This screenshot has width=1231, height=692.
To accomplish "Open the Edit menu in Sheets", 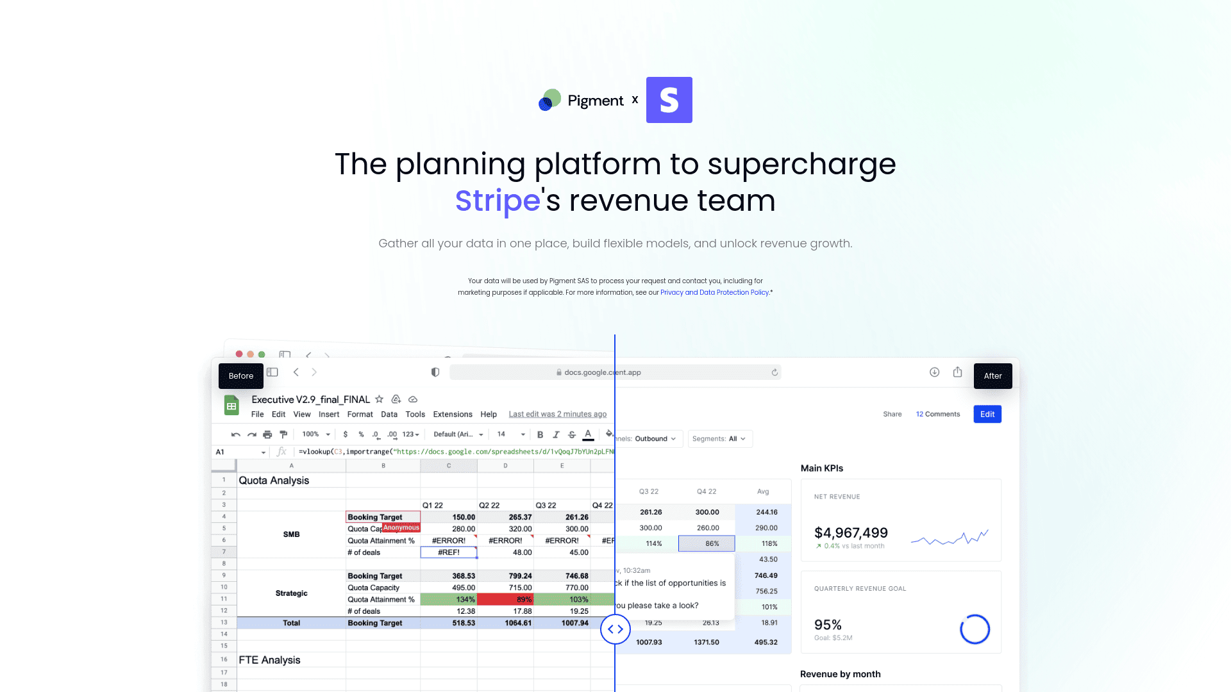I will tap(278, 415).
